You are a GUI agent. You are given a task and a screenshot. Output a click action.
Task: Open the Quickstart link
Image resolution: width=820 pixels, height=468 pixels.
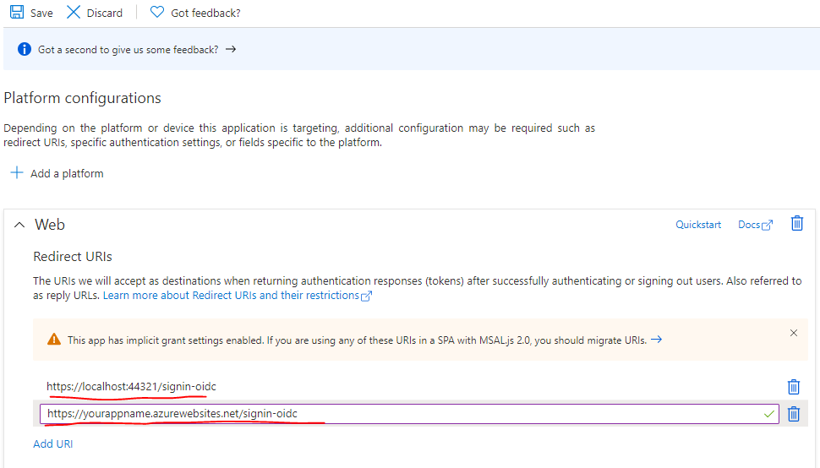coord(698,225)
